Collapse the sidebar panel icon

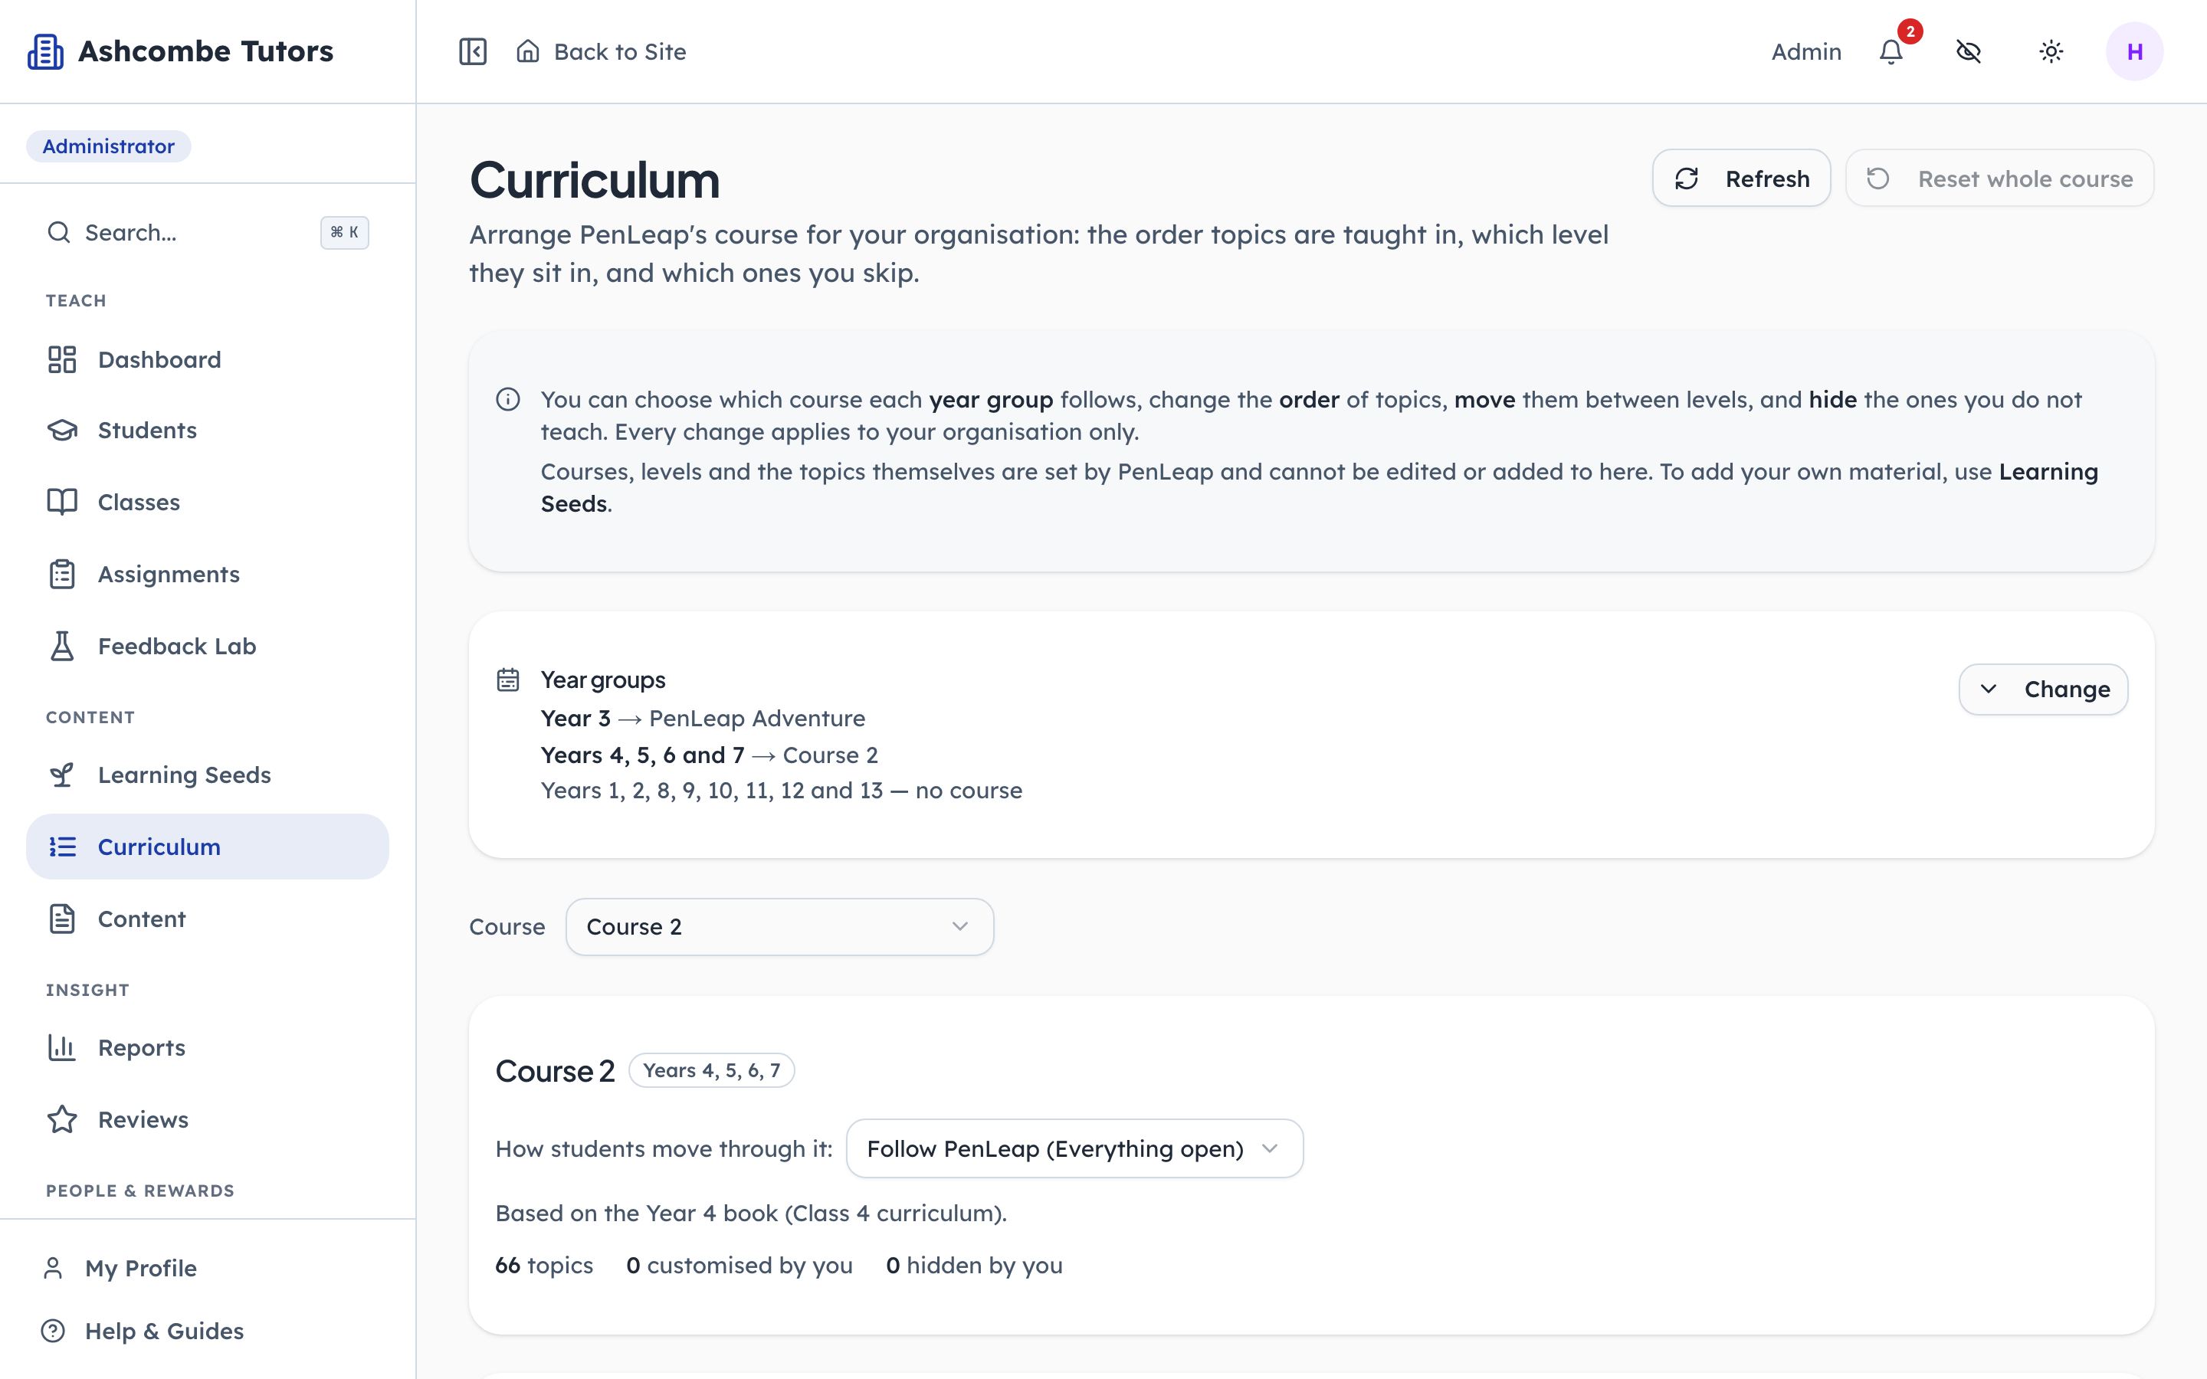click(x=472, y=51)
